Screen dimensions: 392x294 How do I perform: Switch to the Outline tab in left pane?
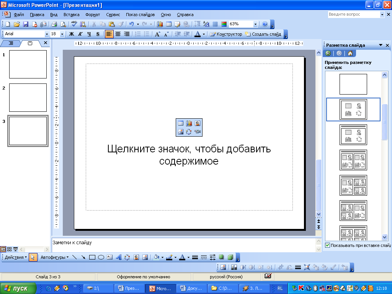click(11, 43)
